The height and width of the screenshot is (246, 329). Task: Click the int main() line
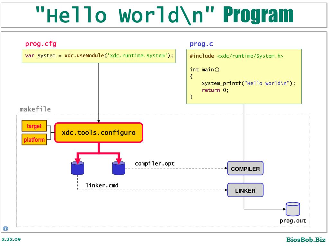[205, 70]
